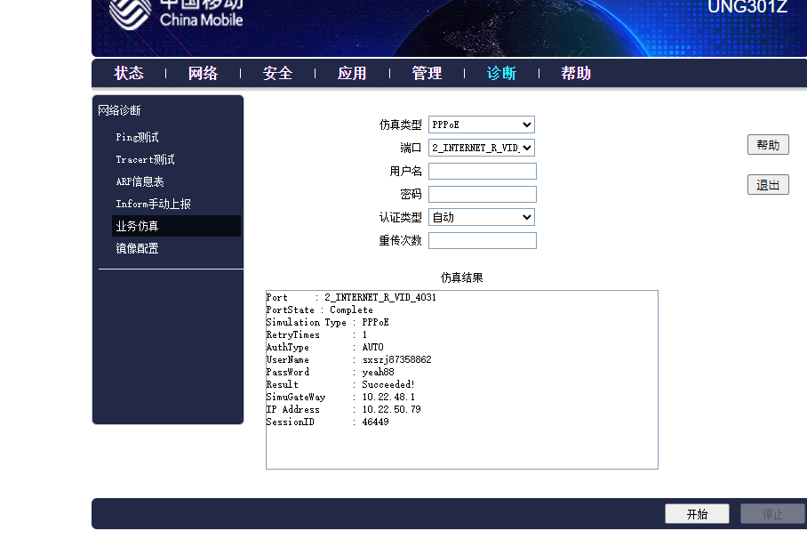The image size is (807, 555).
Task: Open 镜像配置 mirror configuration
Action: coord(137,249)
